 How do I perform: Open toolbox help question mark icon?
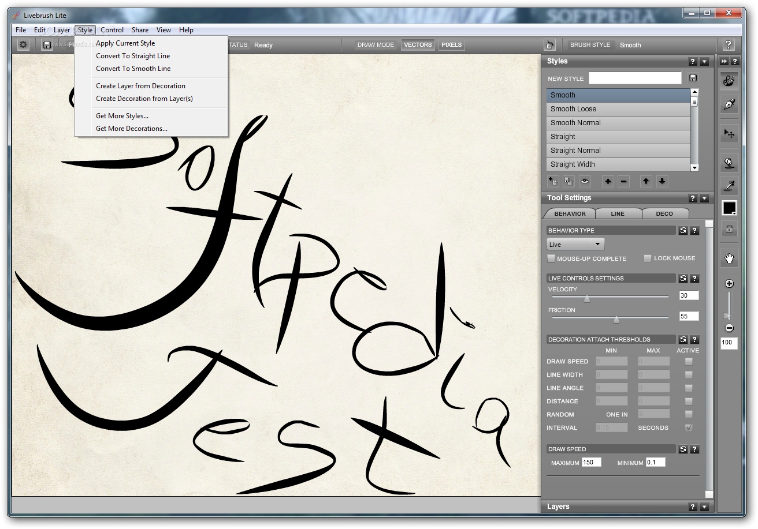[735, 62]
